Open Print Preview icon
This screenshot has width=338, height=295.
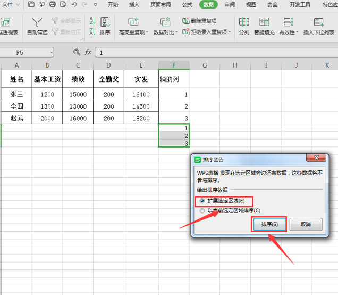[x=63, y=4]
